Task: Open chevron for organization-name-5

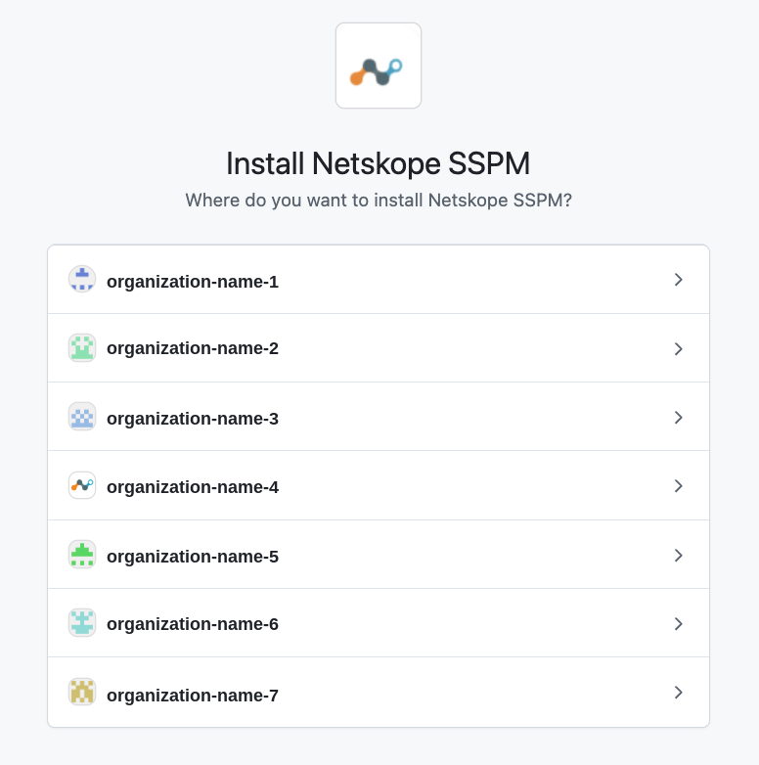Action: tap(678, 556)
